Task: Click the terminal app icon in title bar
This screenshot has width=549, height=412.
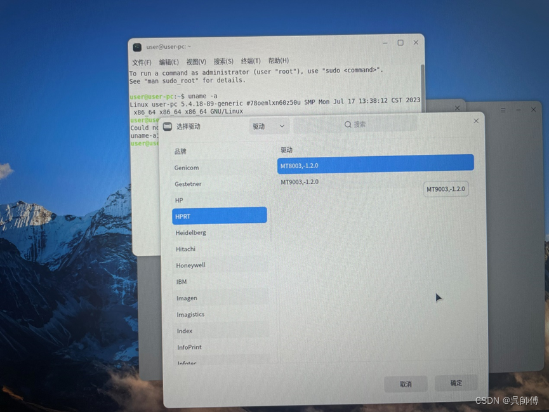Action: click(137, 47)
